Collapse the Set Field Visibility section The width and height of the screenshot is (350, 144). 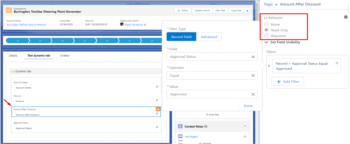click(266, 42)
